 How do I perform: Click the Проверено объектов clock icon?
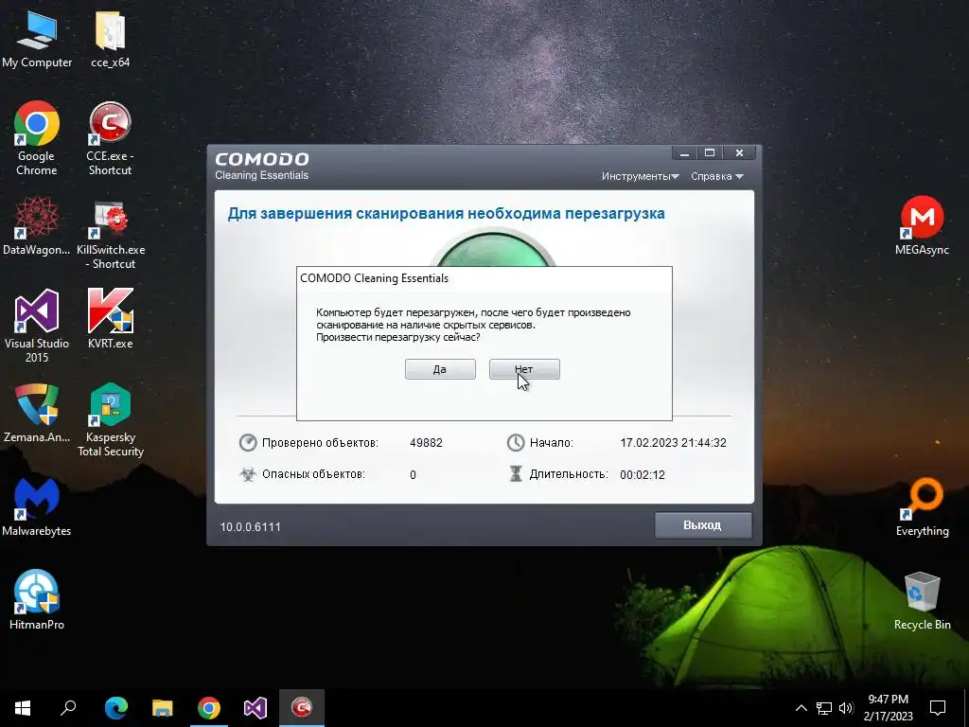[248, 443]
